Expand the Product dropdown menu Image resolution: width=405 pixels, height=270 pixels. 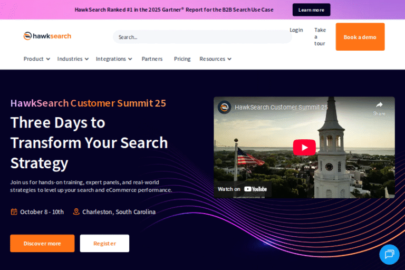(x=36, y=59)
